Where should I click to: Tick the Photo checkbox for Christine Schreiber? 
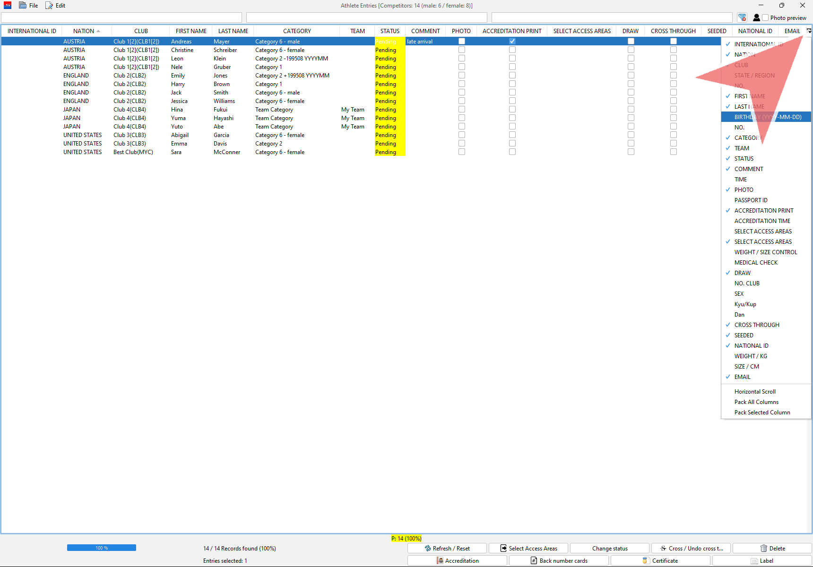tap(461, 50)
